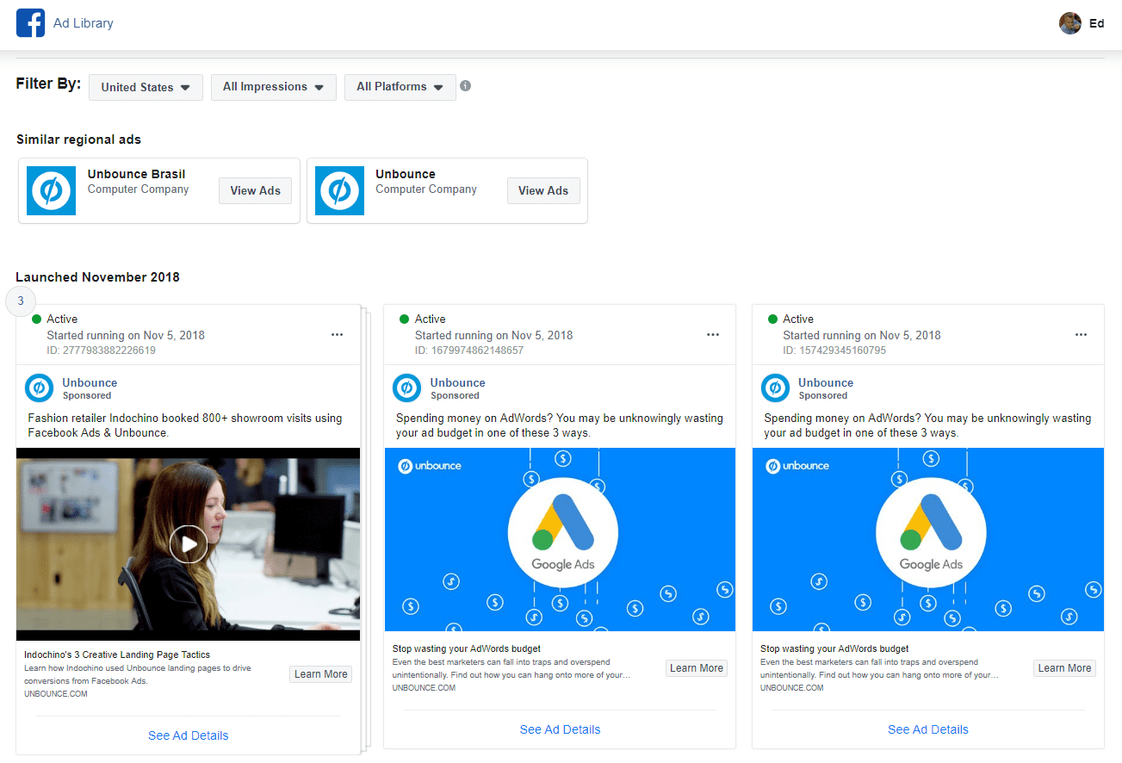Screen dimensions: 1122x763
Task: Open options menu for ad ID 2777983882226619
Action: pyautogui.click(x=337, y=335)
